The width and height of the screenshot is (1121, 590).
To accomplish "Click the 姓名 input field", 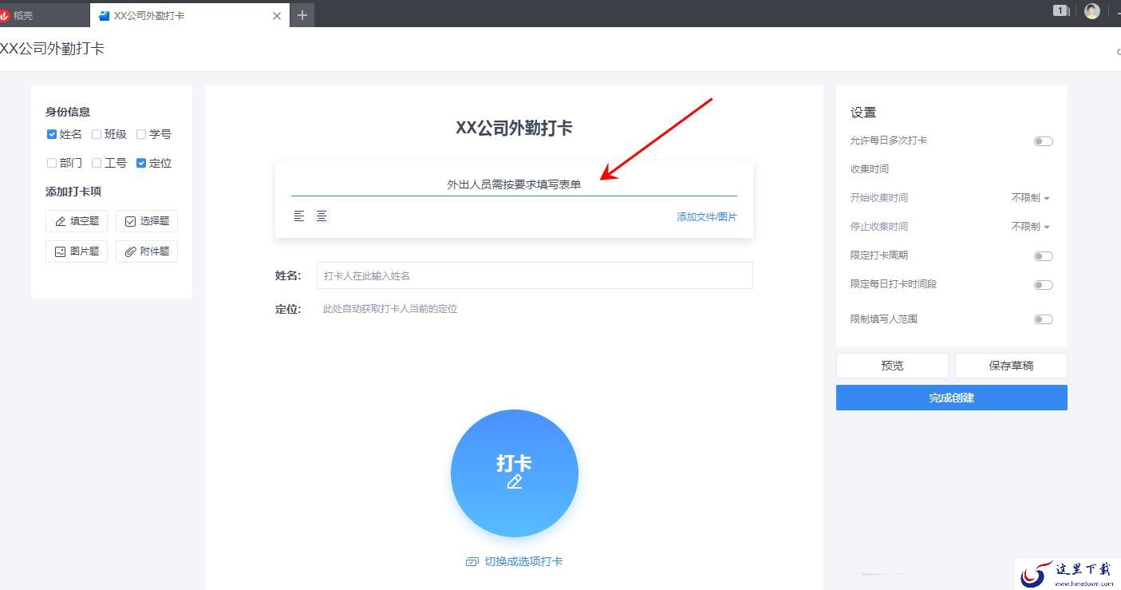I will pyautogui.click(x=535, y=275).
